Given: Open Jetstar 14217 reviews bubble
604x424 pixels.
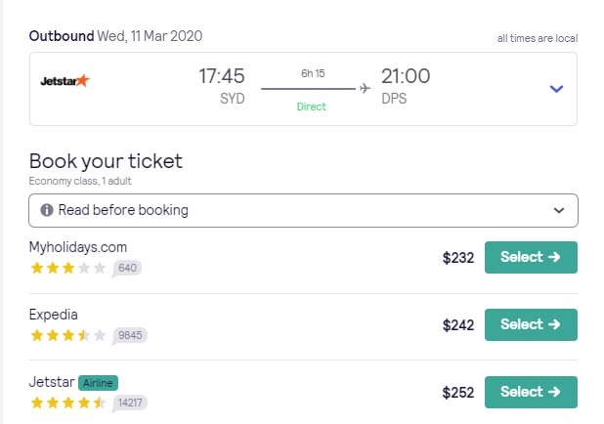Looking at the screenshot, I should 130,402.
